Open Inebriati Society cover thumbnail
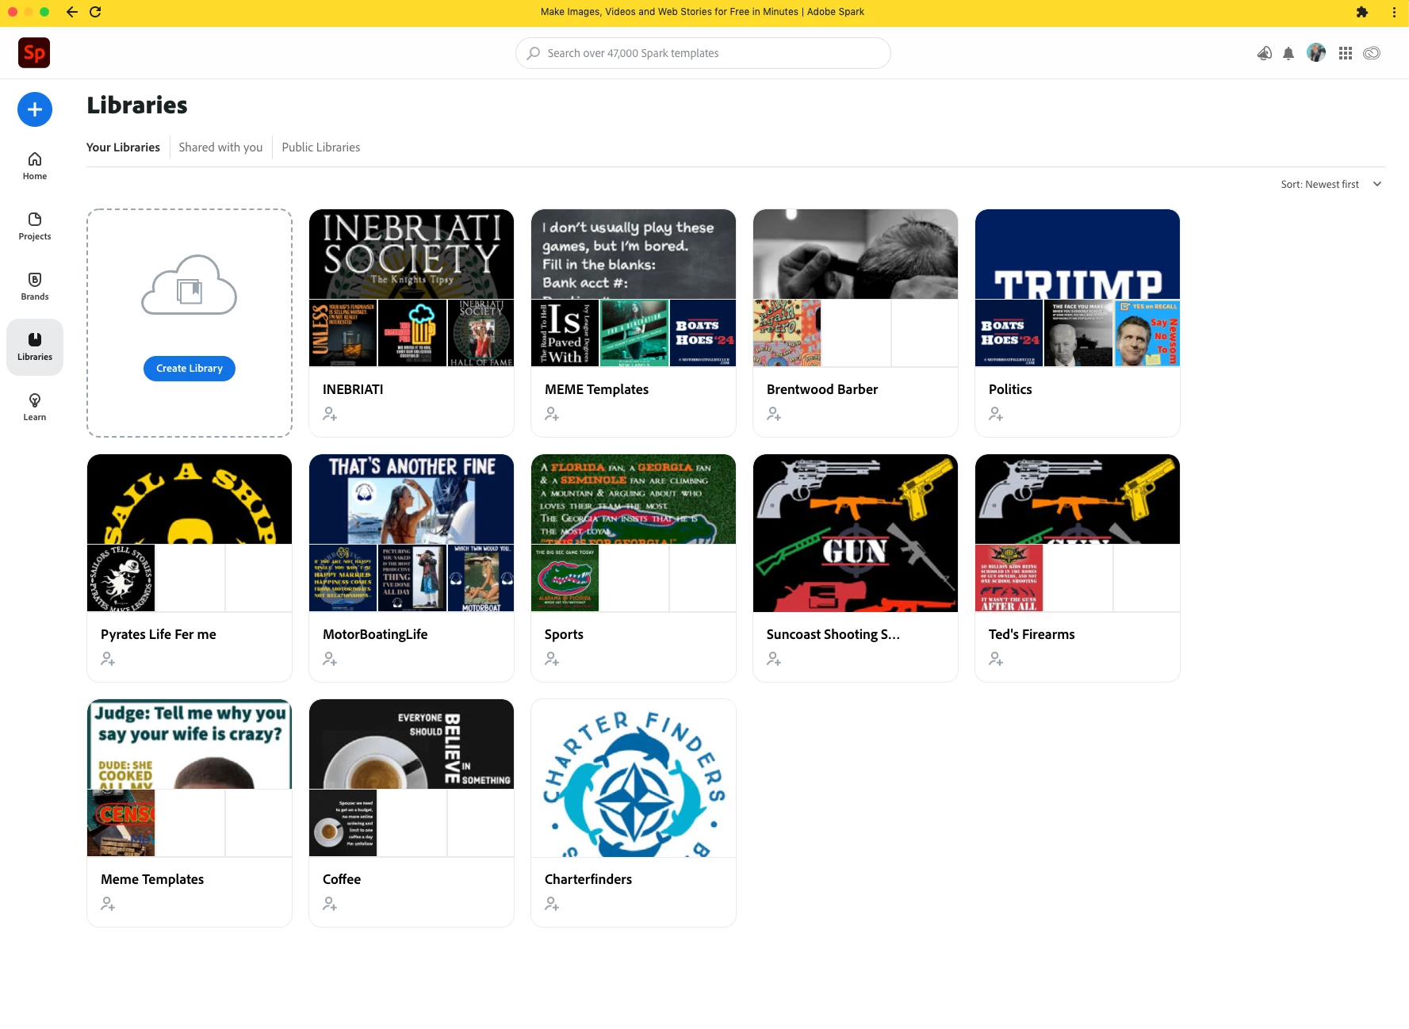 tap(412, 254)
